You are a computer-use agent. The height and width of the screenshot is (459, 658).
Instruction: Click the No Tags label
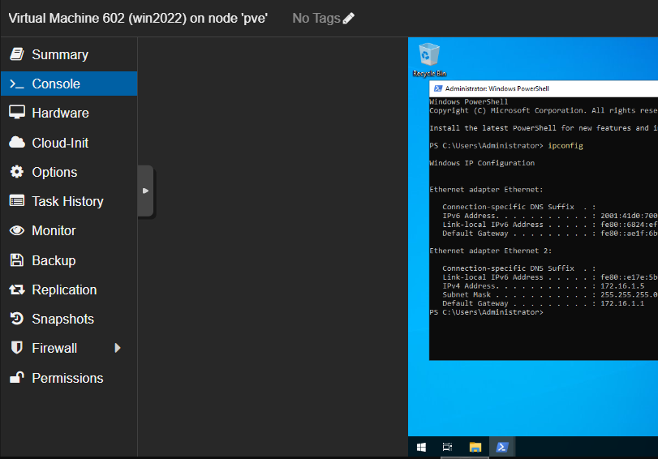[x=316, y=18]
